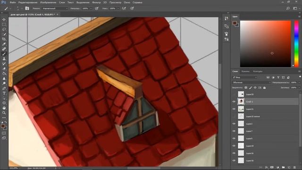Toggle lock transparent pixels in Layers
This screenshot has width=302, height=170.
[x=246, y=88]
